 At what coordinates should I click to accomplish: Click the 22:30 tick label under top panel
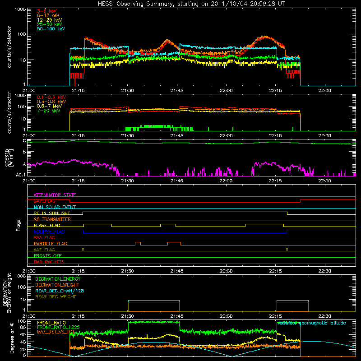click(324, 91)
